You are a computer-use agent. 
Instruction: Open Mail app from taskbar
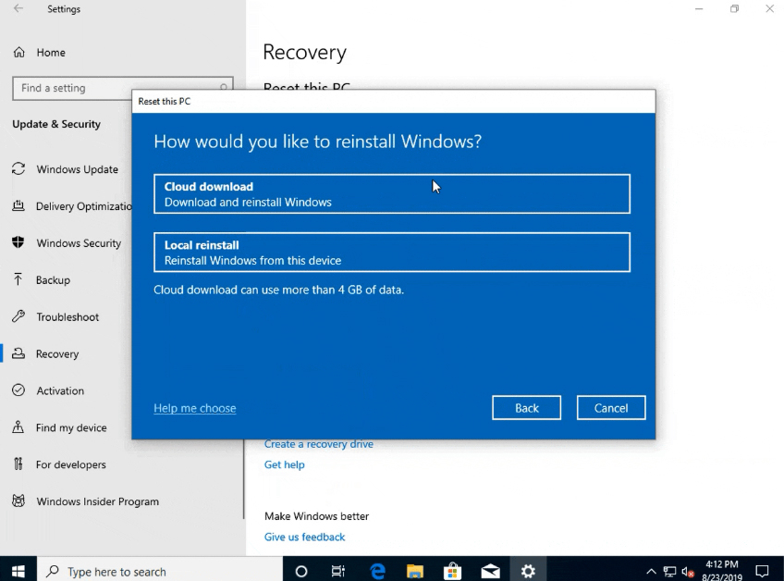click(491, 571)
